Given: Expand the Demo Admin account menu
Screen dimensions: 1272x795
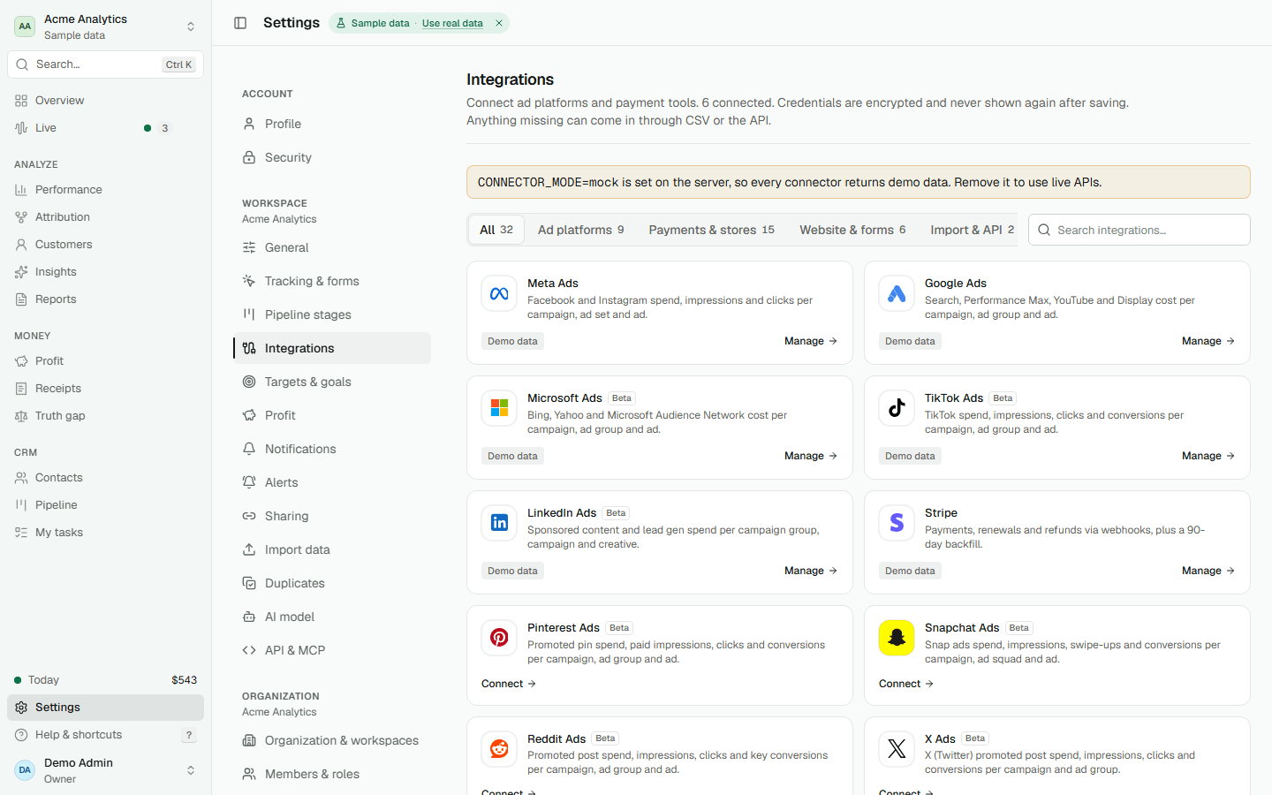Looking at the screenshot, I should 105,770.
